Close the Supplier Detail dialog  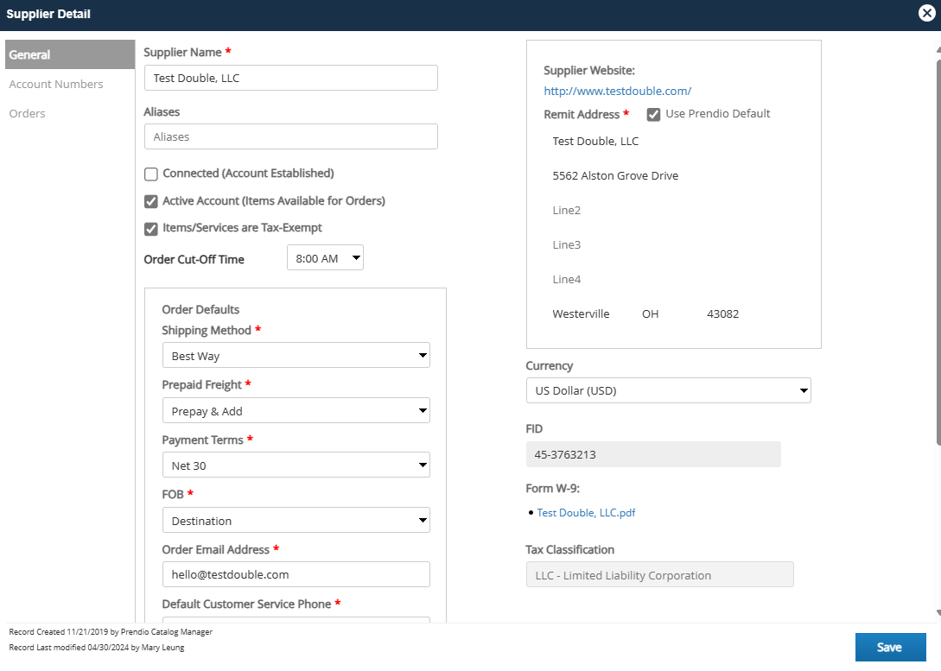(x=926, y=14)
